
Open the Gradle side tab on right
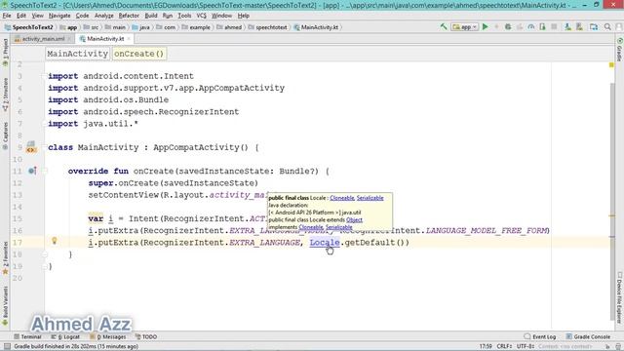pyautogui.click(x=619, y=50)
